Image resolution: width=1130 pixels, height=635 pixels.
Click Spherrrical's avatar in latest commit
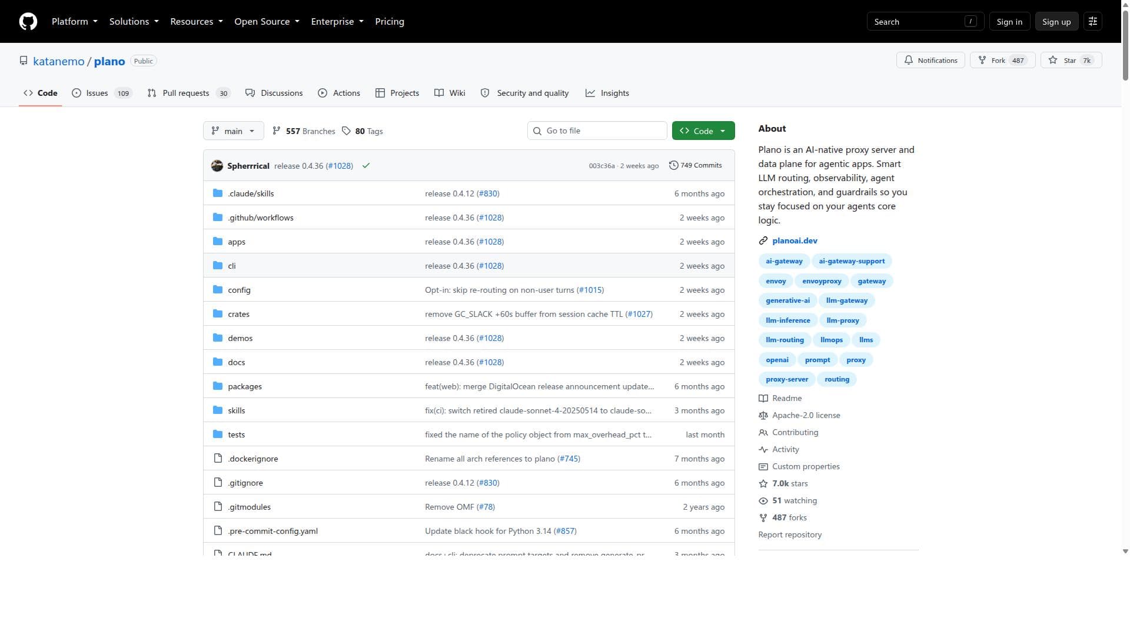coord(217,166)
